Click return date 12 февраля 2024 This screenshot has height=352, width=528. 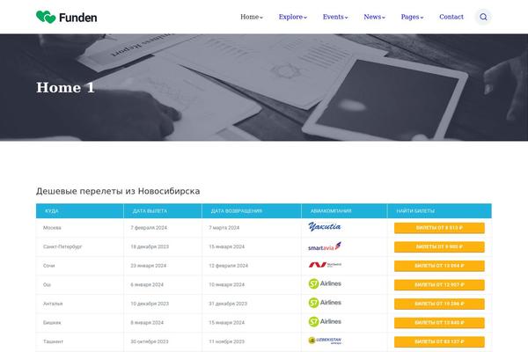pos(228,266)
